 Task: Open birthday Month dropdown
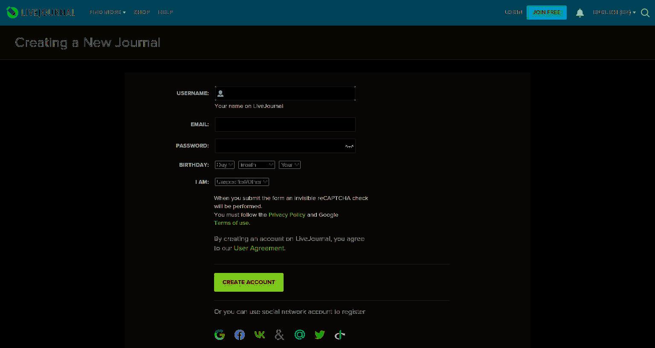click(x=257, y=165)
